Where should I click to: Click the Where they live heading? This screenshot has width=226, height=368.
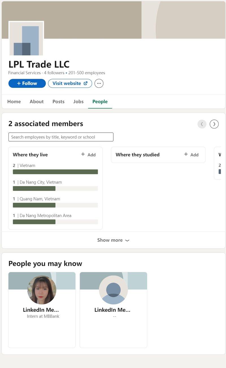(x=30, y=154)
